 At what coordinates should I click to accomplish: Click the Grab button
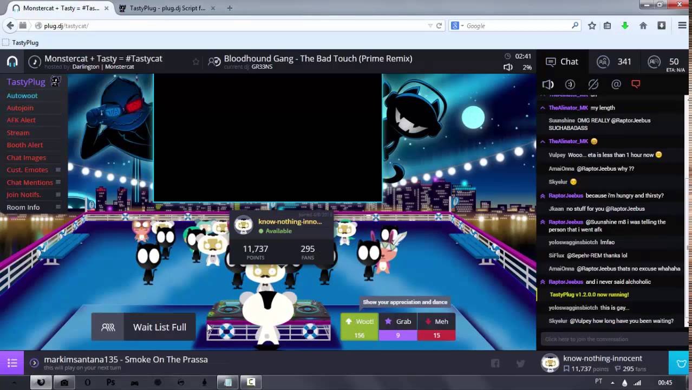click(398, 327)
